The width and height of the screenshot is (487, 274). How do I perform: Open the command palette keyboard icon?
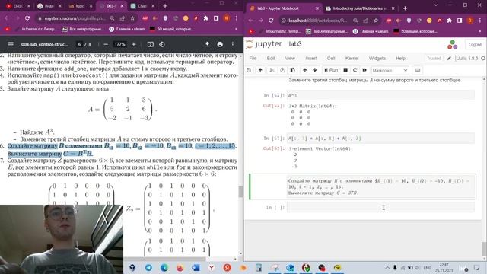coord(418,70)
